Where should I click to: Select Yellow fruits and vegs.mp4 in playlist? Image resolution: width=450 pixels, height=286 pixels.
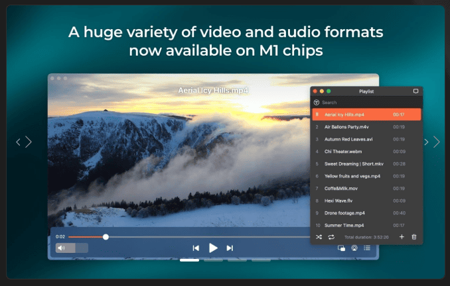(x=366, y=176)
